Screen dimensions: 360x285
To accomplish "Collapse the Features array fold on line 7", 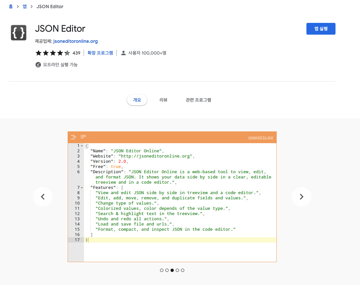I will coord(82,188).
